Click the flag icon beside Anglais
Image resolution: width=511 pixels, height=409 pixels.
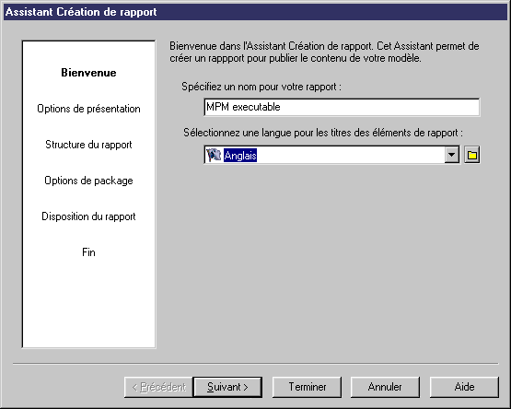pyautogui.click(x=214, y=155)
